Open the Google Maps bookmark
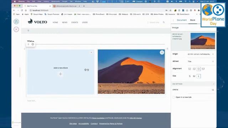 point(37,14)
